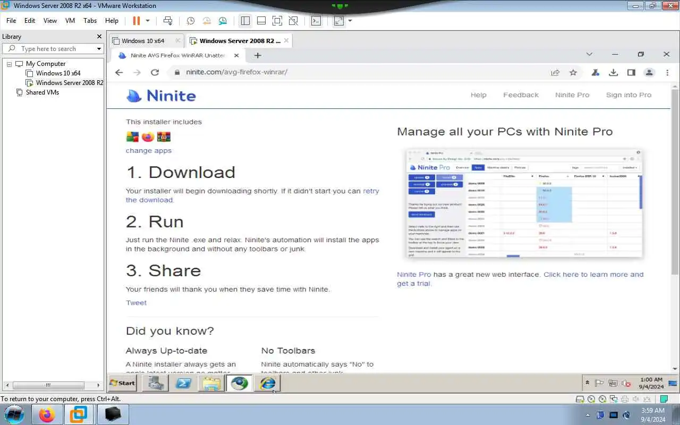Open the Edit menu in VMware

coord(30,20)
